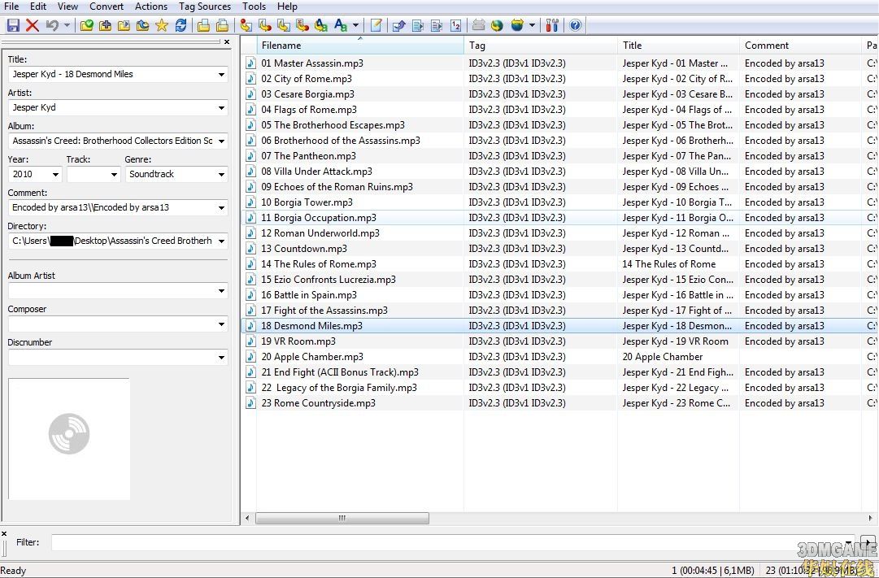
Task: Click the Undo arrow in the toolbar
Action: [x=53, y=25]
